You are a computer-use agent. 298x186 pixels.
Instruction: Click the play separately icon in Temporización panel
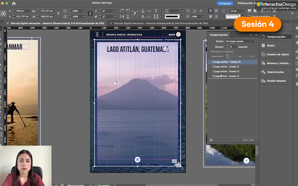click(x=252, y=140)
